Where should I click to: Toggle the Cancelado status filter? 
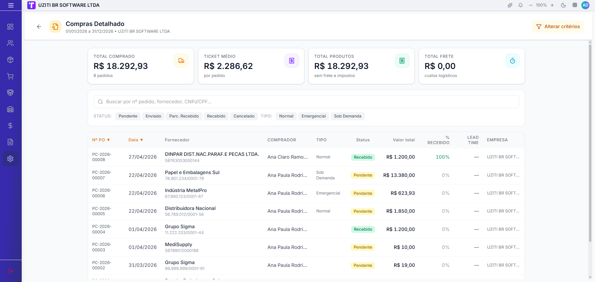coord(244,116)
